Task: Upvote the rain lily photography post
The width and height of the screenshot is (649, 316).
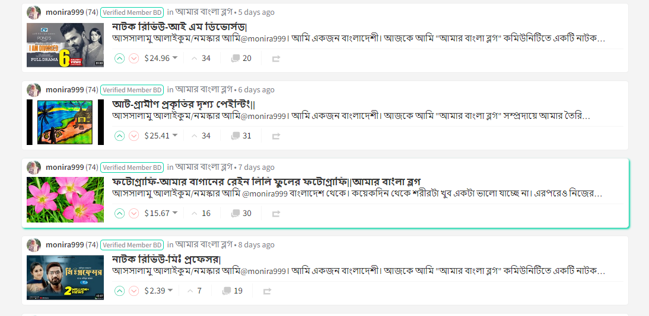Action: 119,213
